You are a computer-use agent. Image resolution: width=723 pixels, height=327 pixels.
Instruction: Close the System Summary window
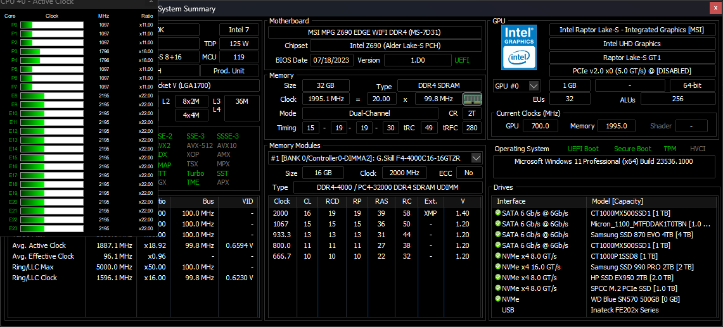(715, 8)
